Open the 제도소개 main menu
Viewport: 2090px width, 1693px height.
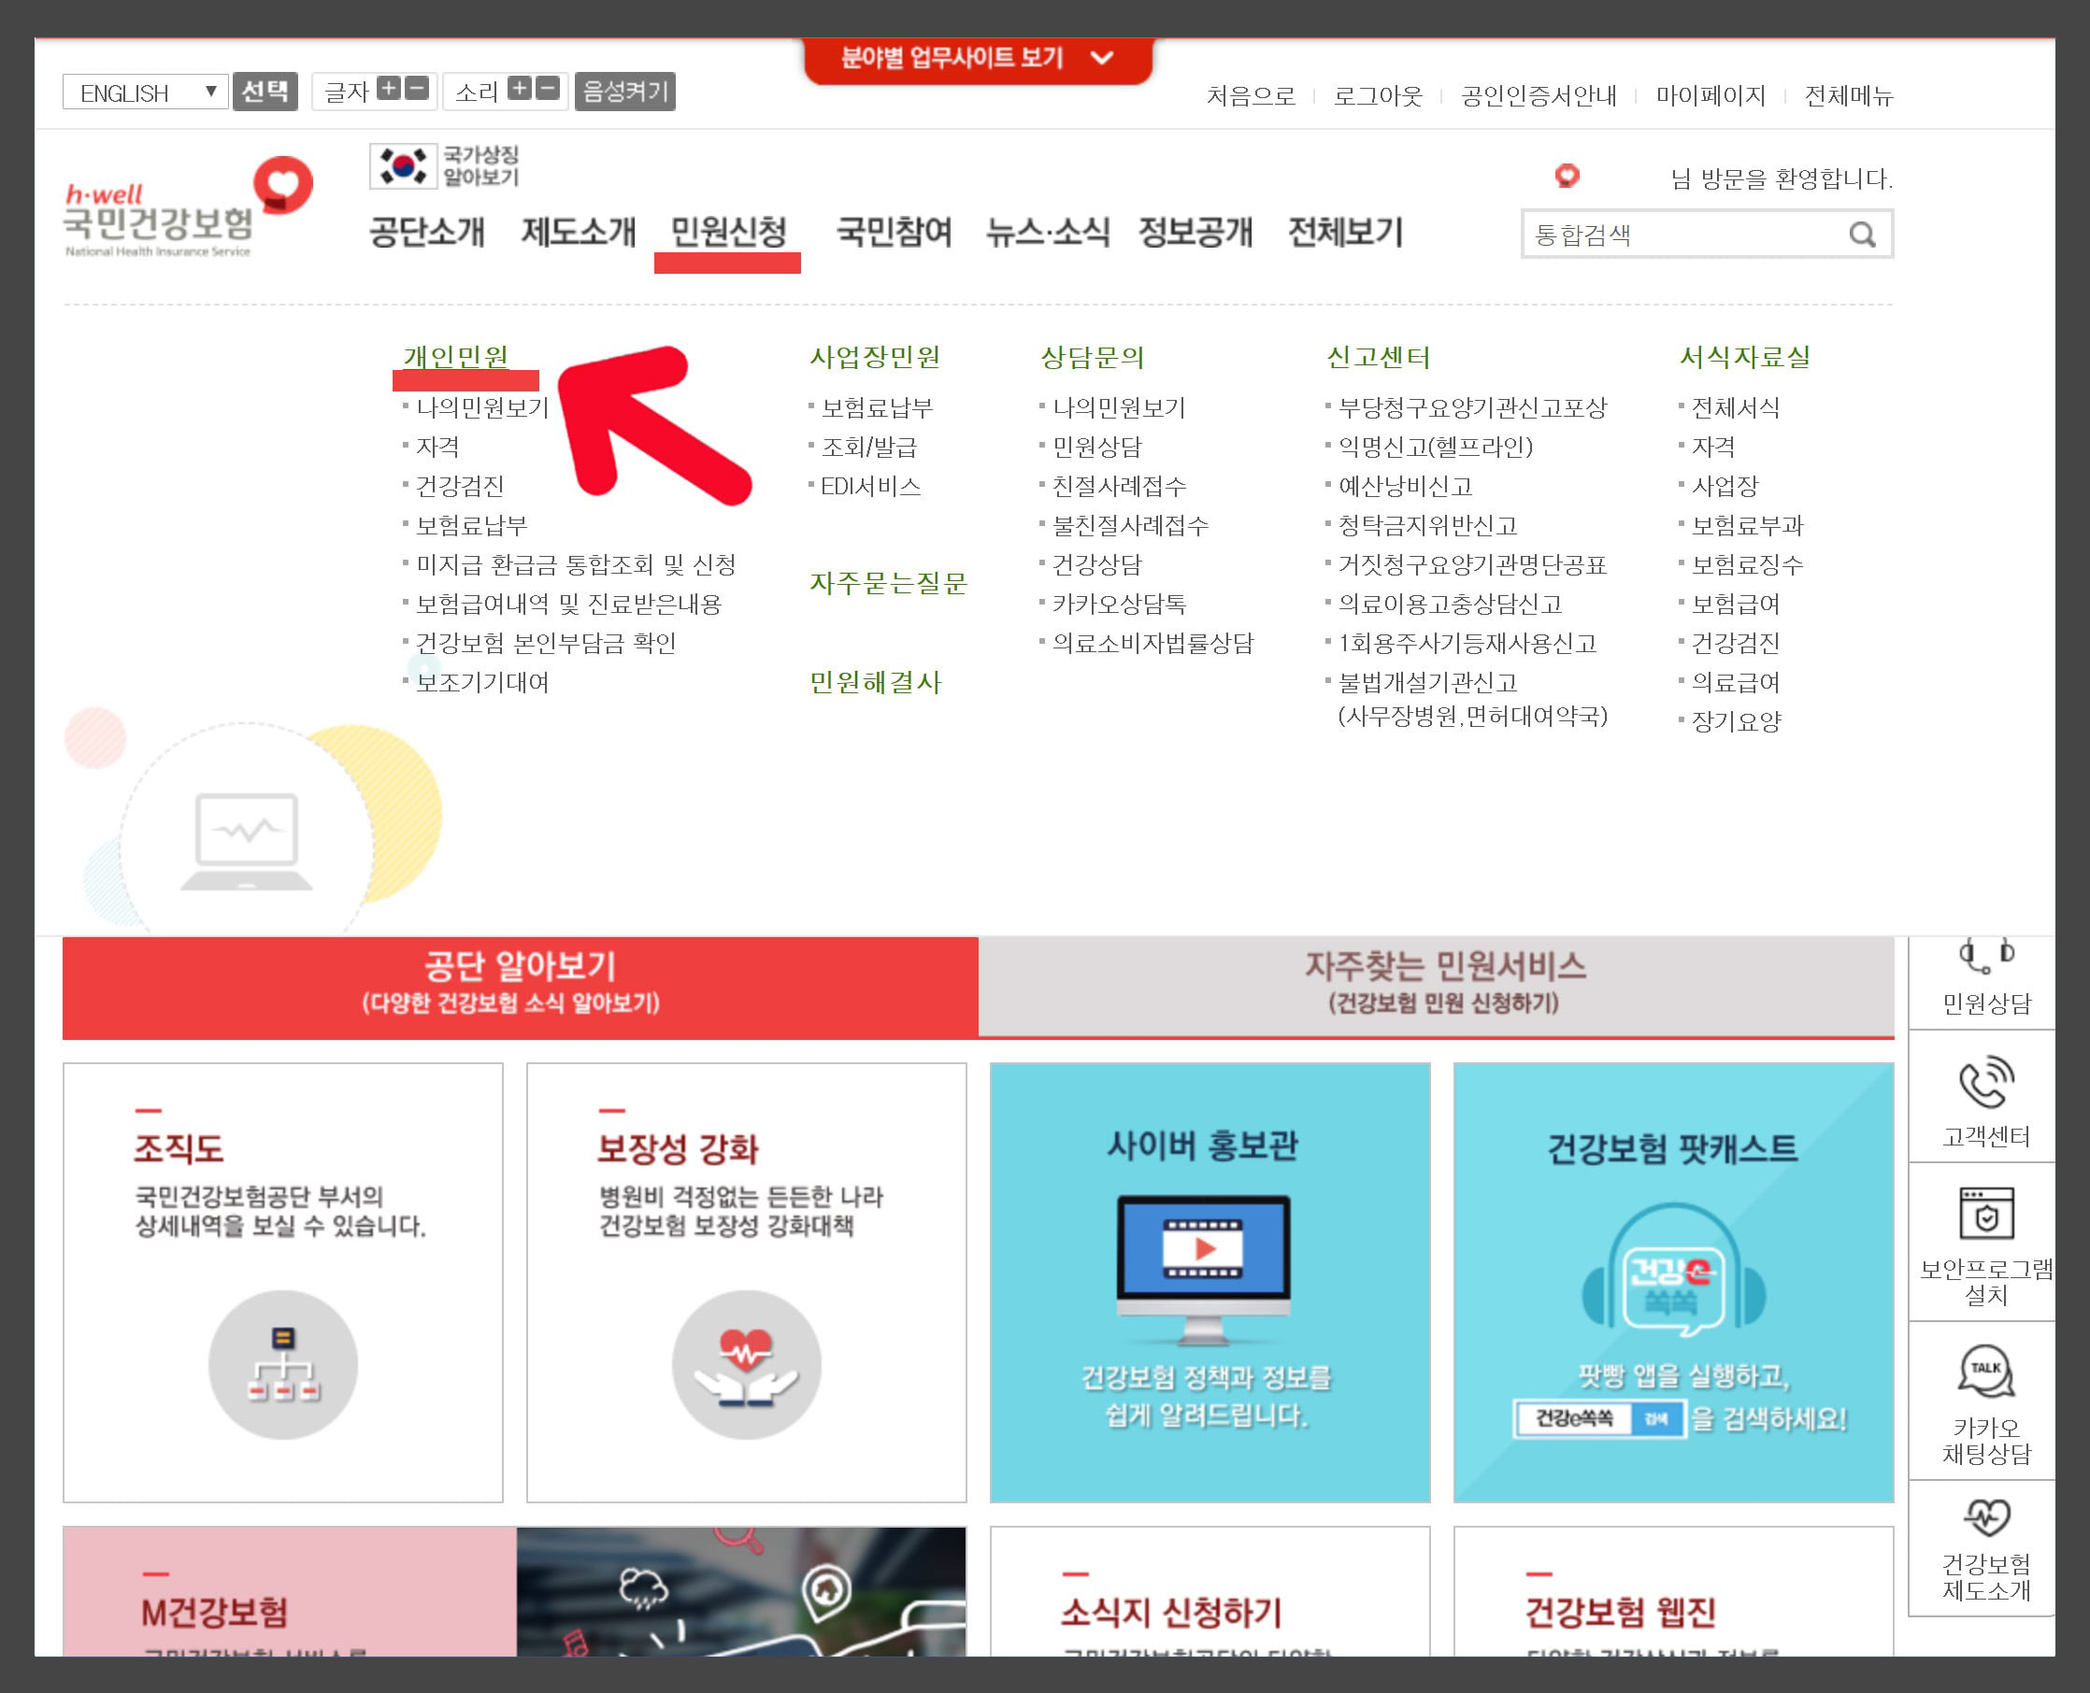point(578,232)
